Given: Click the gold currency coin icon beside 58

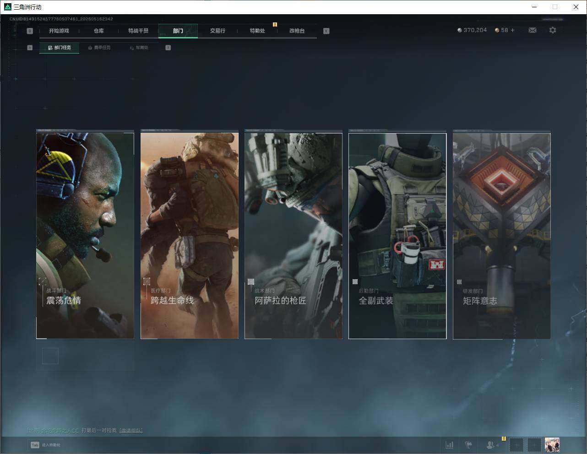Looking at the screenshot, I should [497, 30].
